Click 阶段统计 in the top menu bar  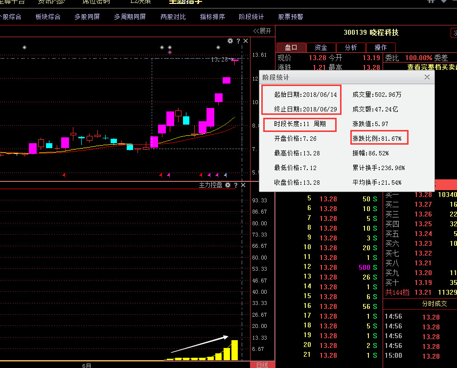tap(251, 17)
